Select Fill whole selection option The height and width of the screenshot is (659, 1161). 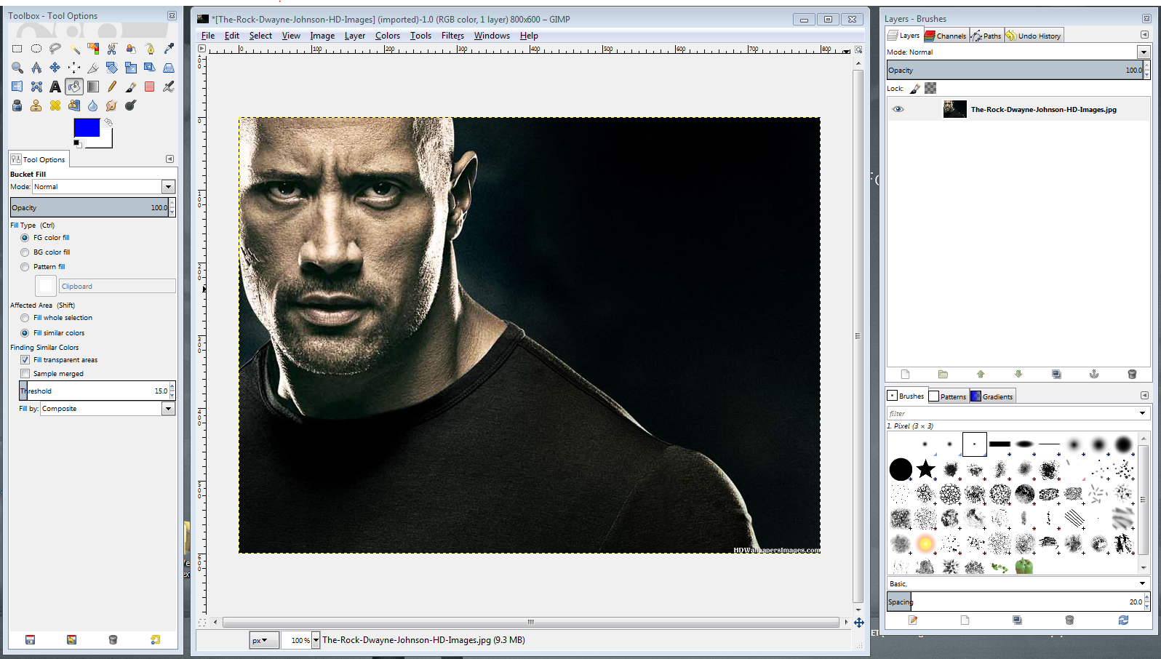point(57,318)
